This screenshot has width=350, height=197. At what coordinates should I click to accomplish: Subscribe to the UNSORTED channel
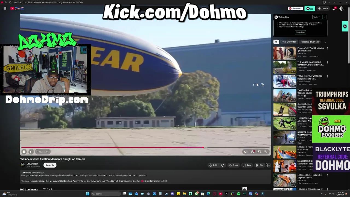50,165
